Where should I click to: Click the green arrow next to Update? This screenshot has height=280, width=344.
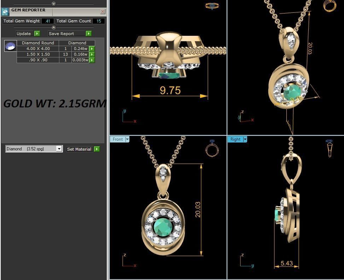coord(37,33)
